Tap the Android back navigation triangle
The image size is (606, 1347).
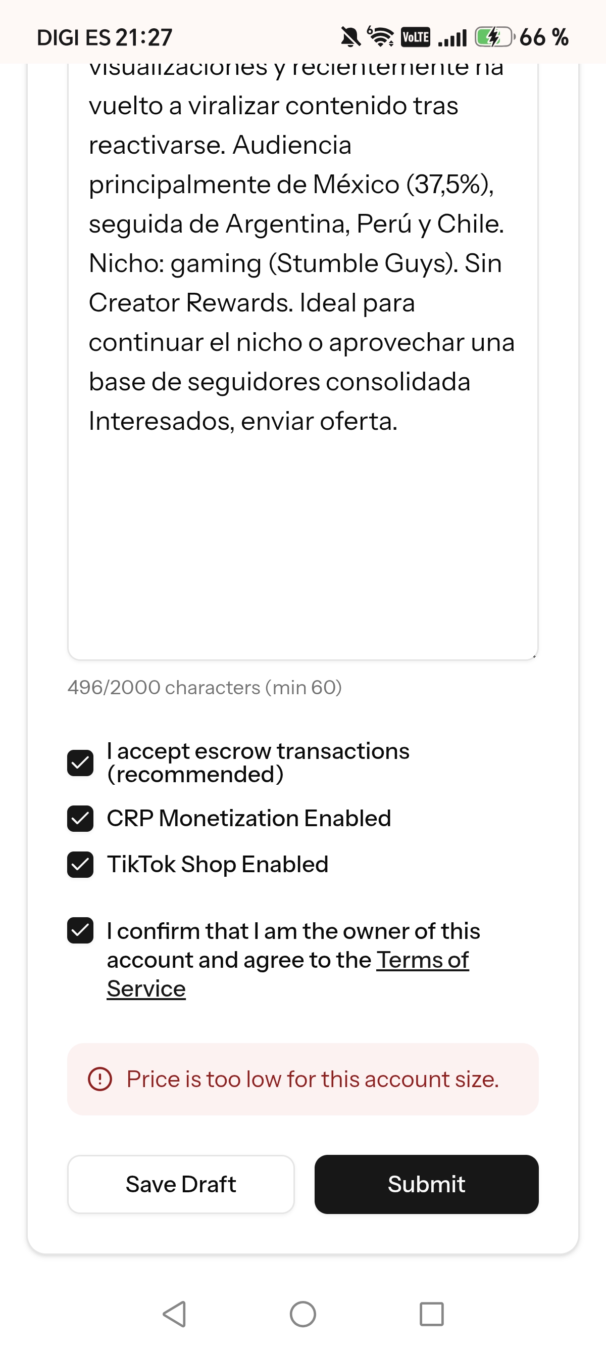175,1314
